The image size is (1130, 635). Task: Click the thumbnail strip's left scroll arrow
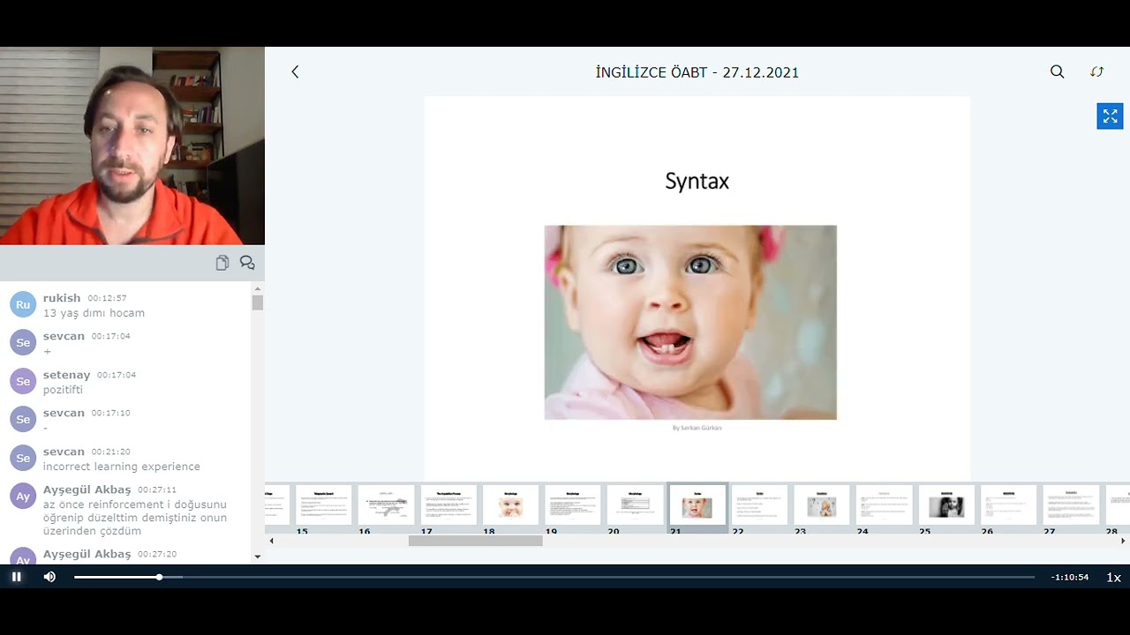point(271,541)
